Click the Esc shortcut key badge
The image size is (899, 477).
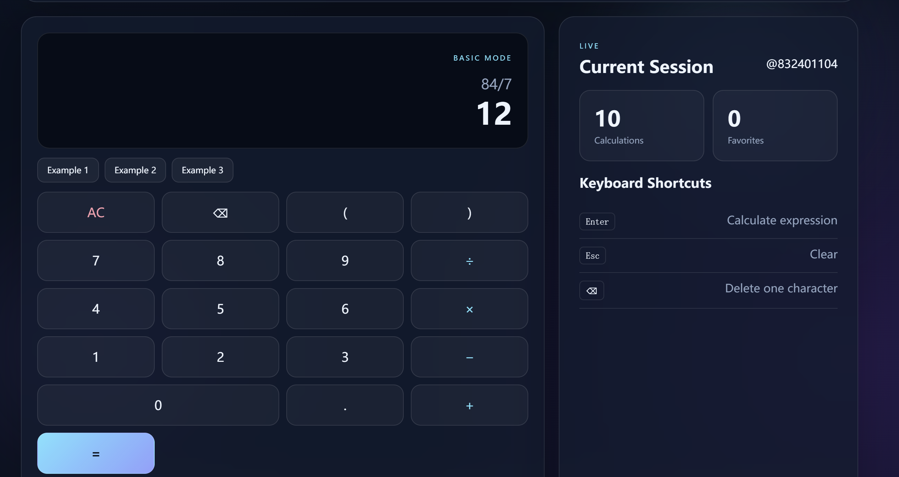coord(592,256)
